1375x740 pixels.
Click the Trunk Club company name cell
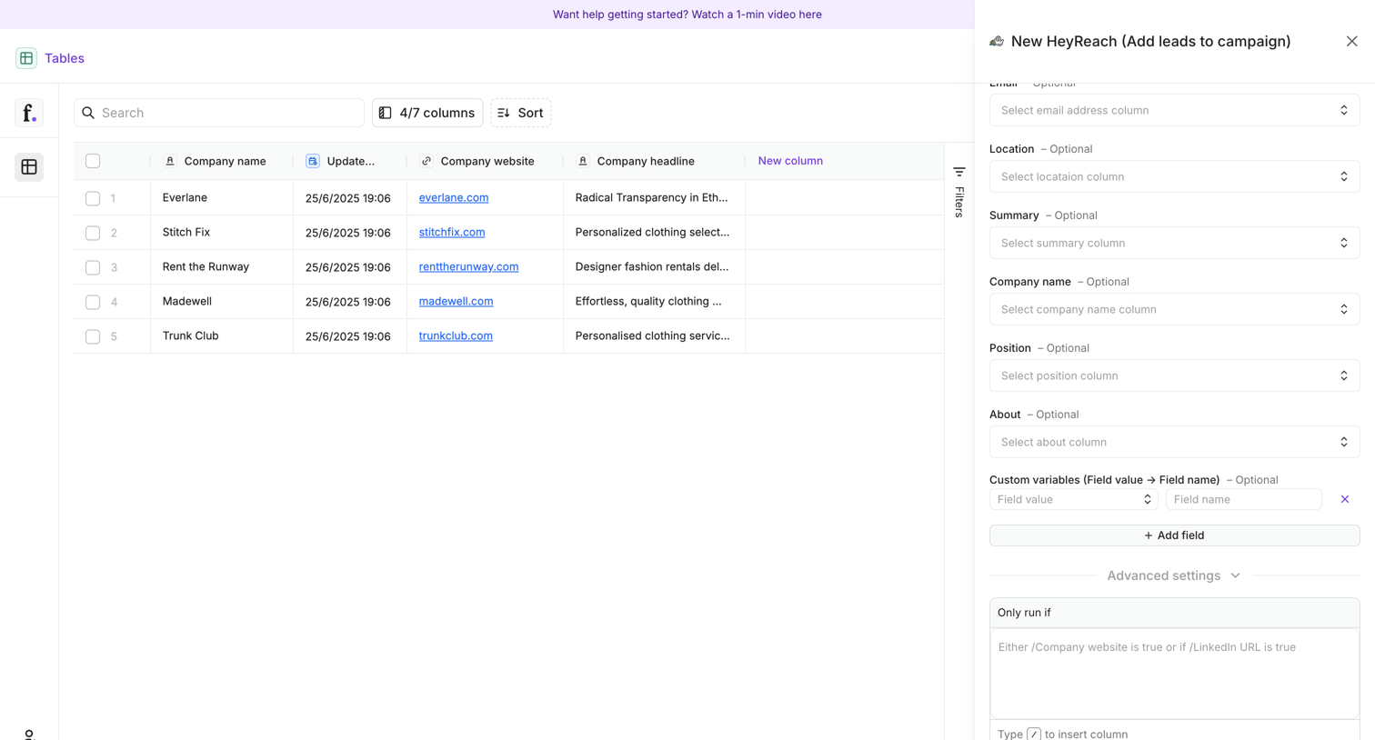[222, 335]
